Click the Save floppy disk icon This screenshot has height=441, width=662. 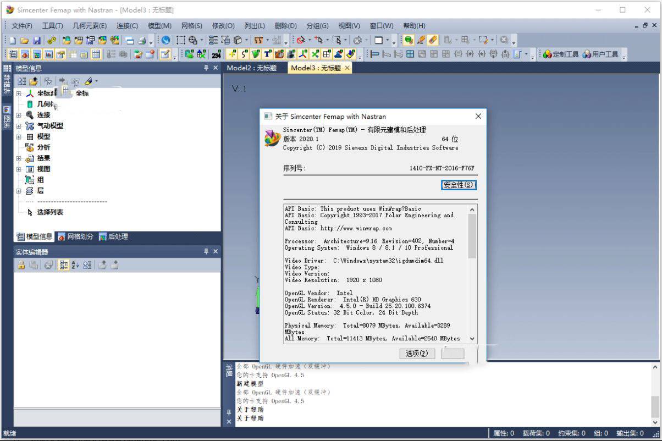pos(36,40)
